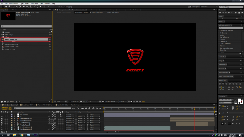Click the trash delete icon in Project panel
The image size is (244, 137).
click(17, 102)
